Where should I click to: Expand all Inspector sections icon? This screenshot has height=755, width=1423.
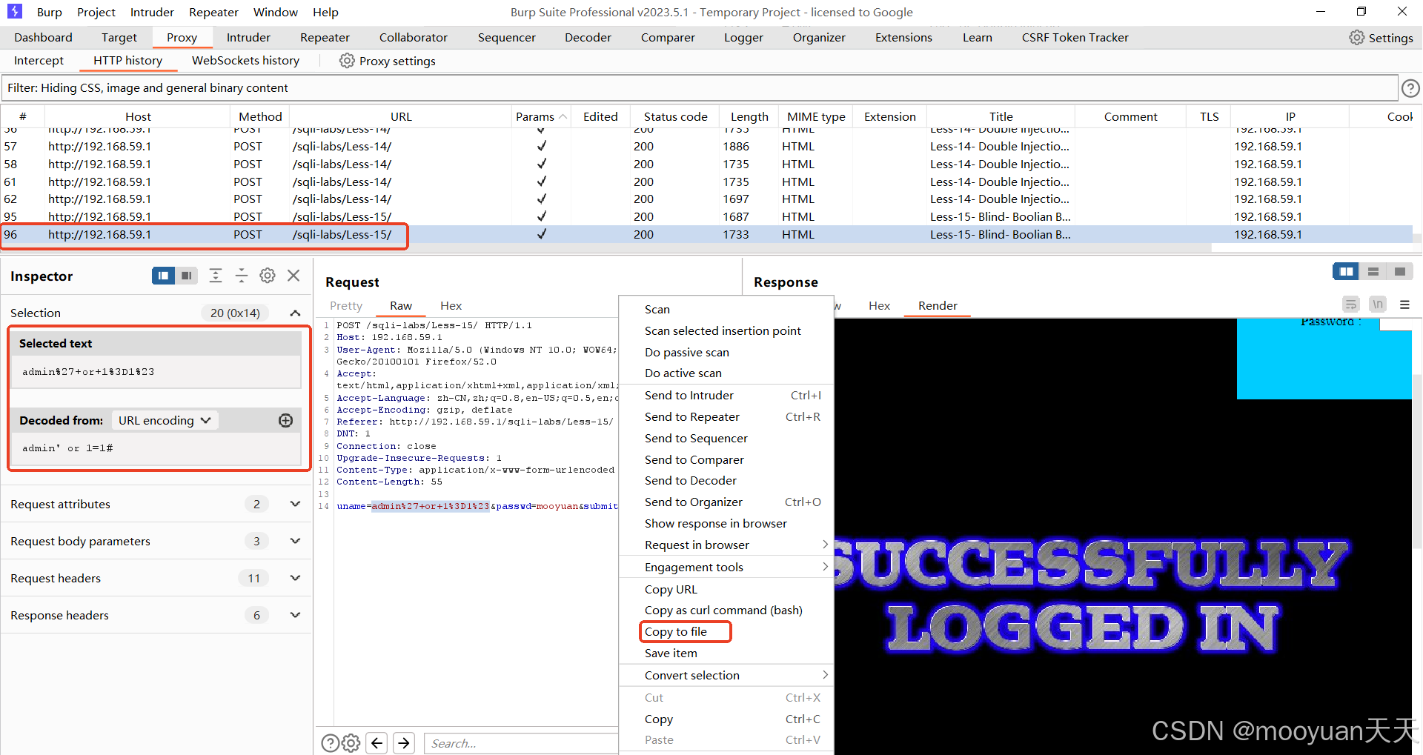point(216,276)
